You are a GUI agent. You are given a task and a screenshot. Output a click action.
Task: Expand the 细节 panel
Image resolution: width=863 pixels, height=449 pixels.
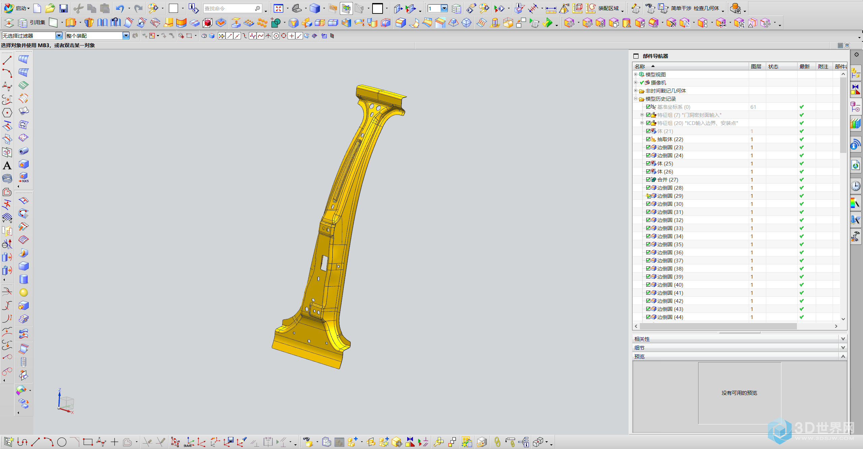click(843, 348)
